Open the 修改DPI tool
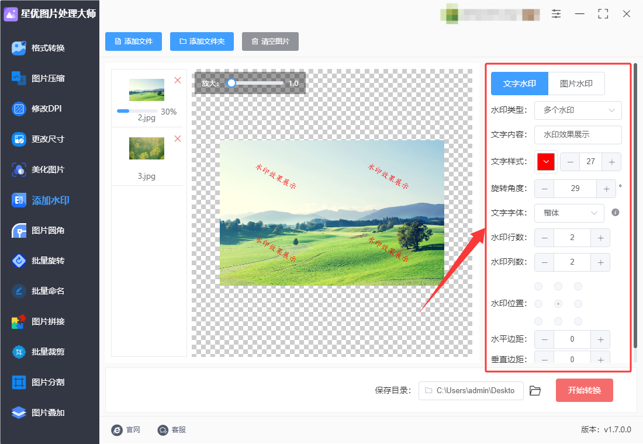643x444 pixels. pyautogui.click(x=37, y=109)
